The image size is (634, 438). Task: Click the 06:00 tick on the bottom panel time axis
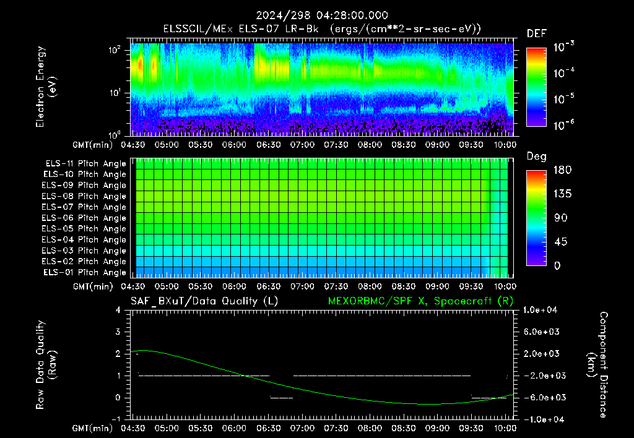[234, 428]
